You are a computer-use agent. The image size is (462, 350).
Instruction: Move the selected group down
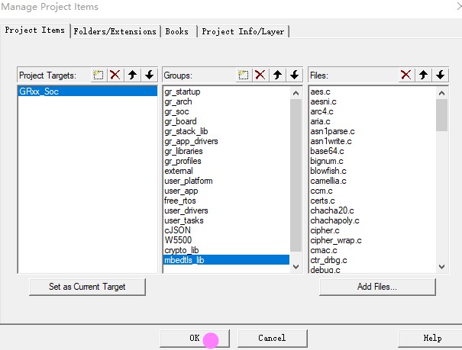pyautogui.click(x=294, y=75)
